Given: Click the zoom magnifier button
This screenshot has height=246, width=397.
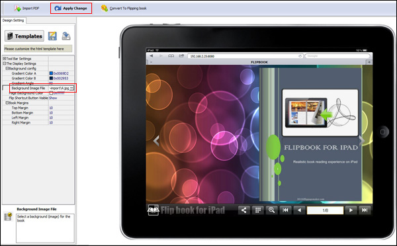Looking at the screenshot, I should 271,210.
